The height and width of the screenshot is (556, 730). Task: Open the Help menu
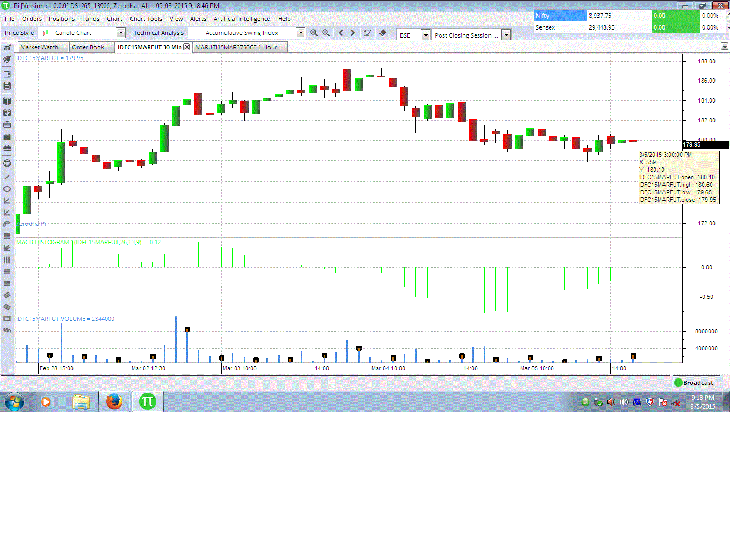pyautogui.click(x=284, y=19)
